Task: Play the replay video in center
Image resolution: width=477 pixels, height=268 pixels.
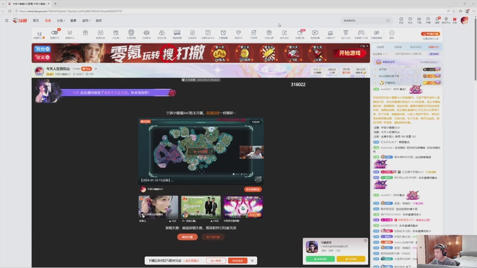Action: coord(201,151)
